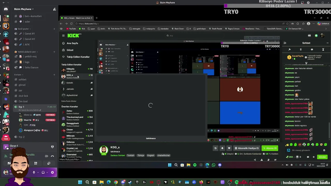Toggle notification bell for K0G_s

point(222,148)
